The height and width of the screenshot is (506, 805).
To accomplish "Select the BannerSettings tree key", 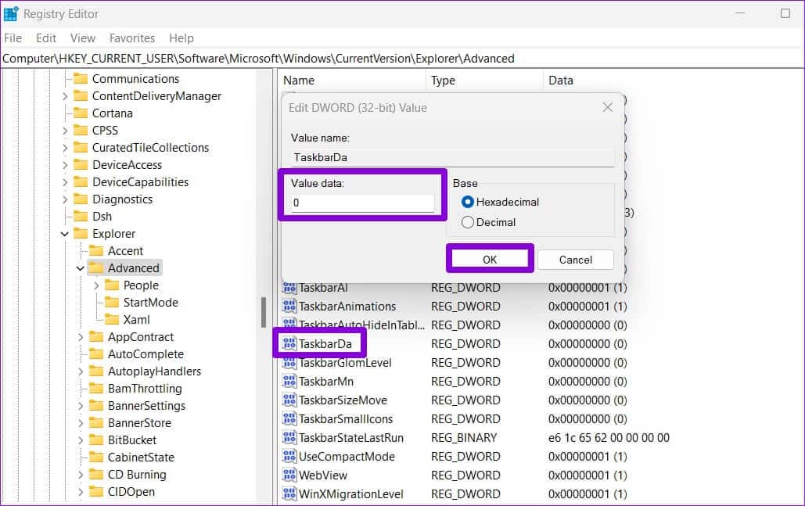I will pyautogui.click(x=146, y=405).
